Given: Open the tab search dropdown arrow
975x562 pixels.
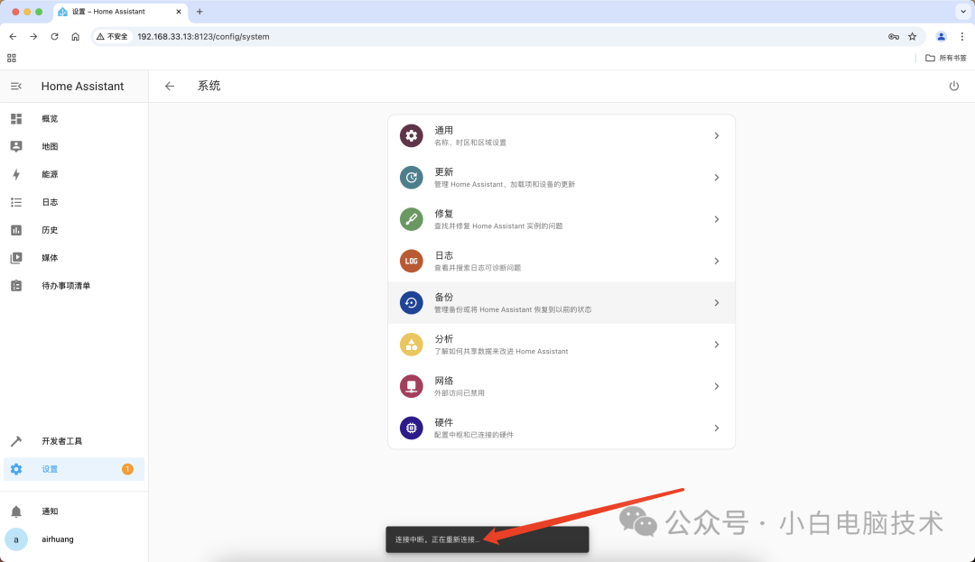Looking at the screenshot, I should tap(963, 12).
